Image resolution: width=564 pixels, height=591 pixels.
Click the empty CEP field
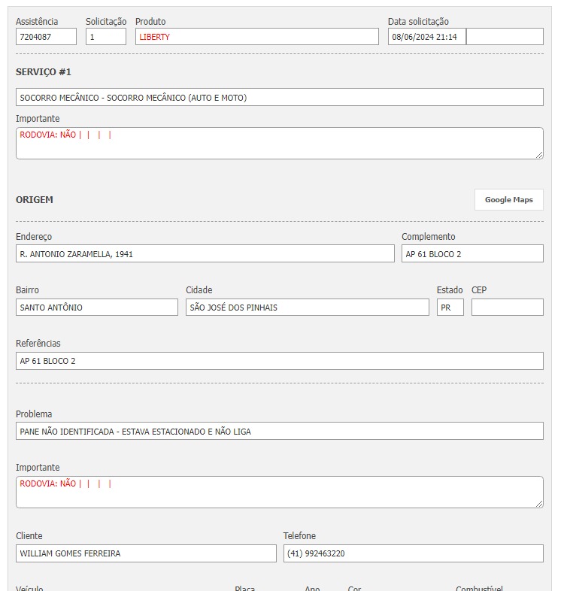click(x=507, y=308)
